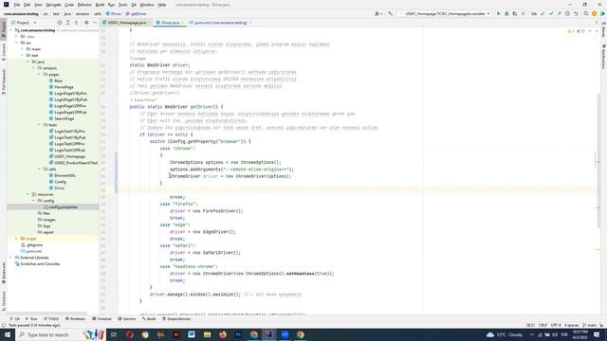Open the Services tool window
The width and height of the screenshot is (607, 341).
(127, 318)
